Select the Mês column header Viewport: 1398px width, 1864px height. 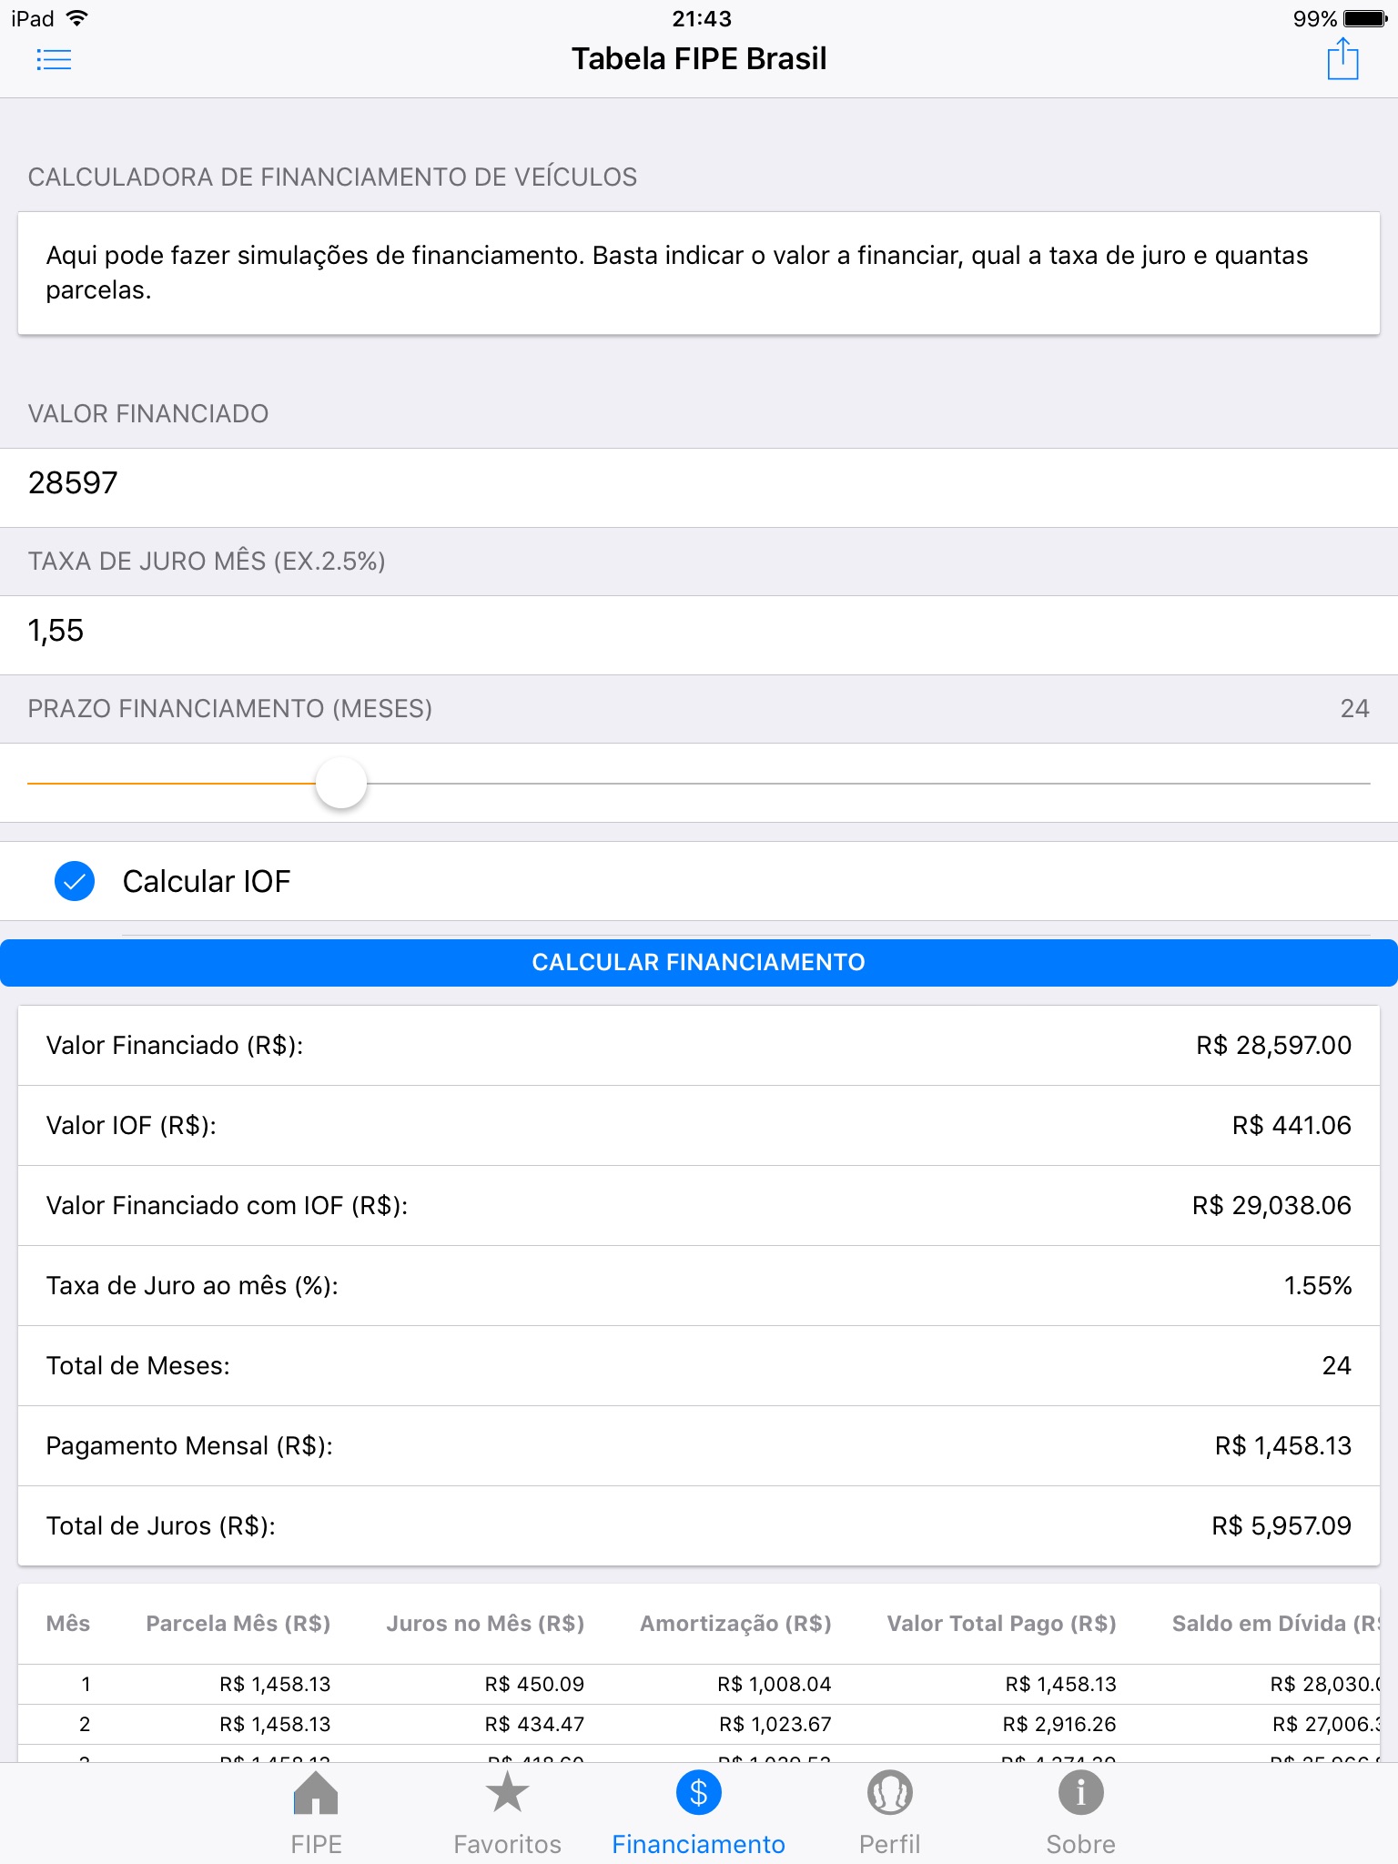click(x=68, y=1624)
